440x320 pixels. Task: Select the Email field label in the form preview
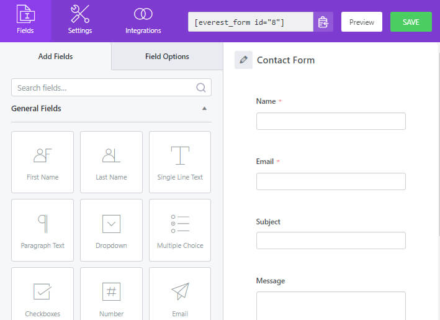(x=264, y=162)
